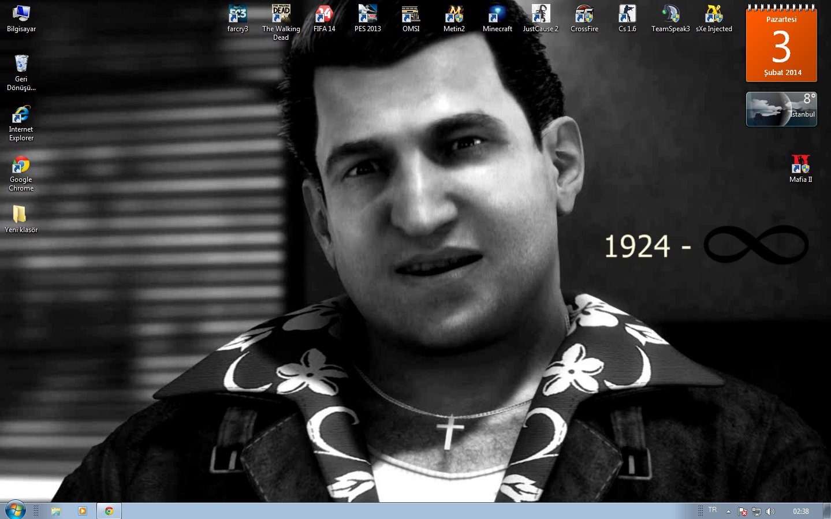Select The Walking Dead shortcut
Viewport: 831px width, 519px height.
point(281,23)
